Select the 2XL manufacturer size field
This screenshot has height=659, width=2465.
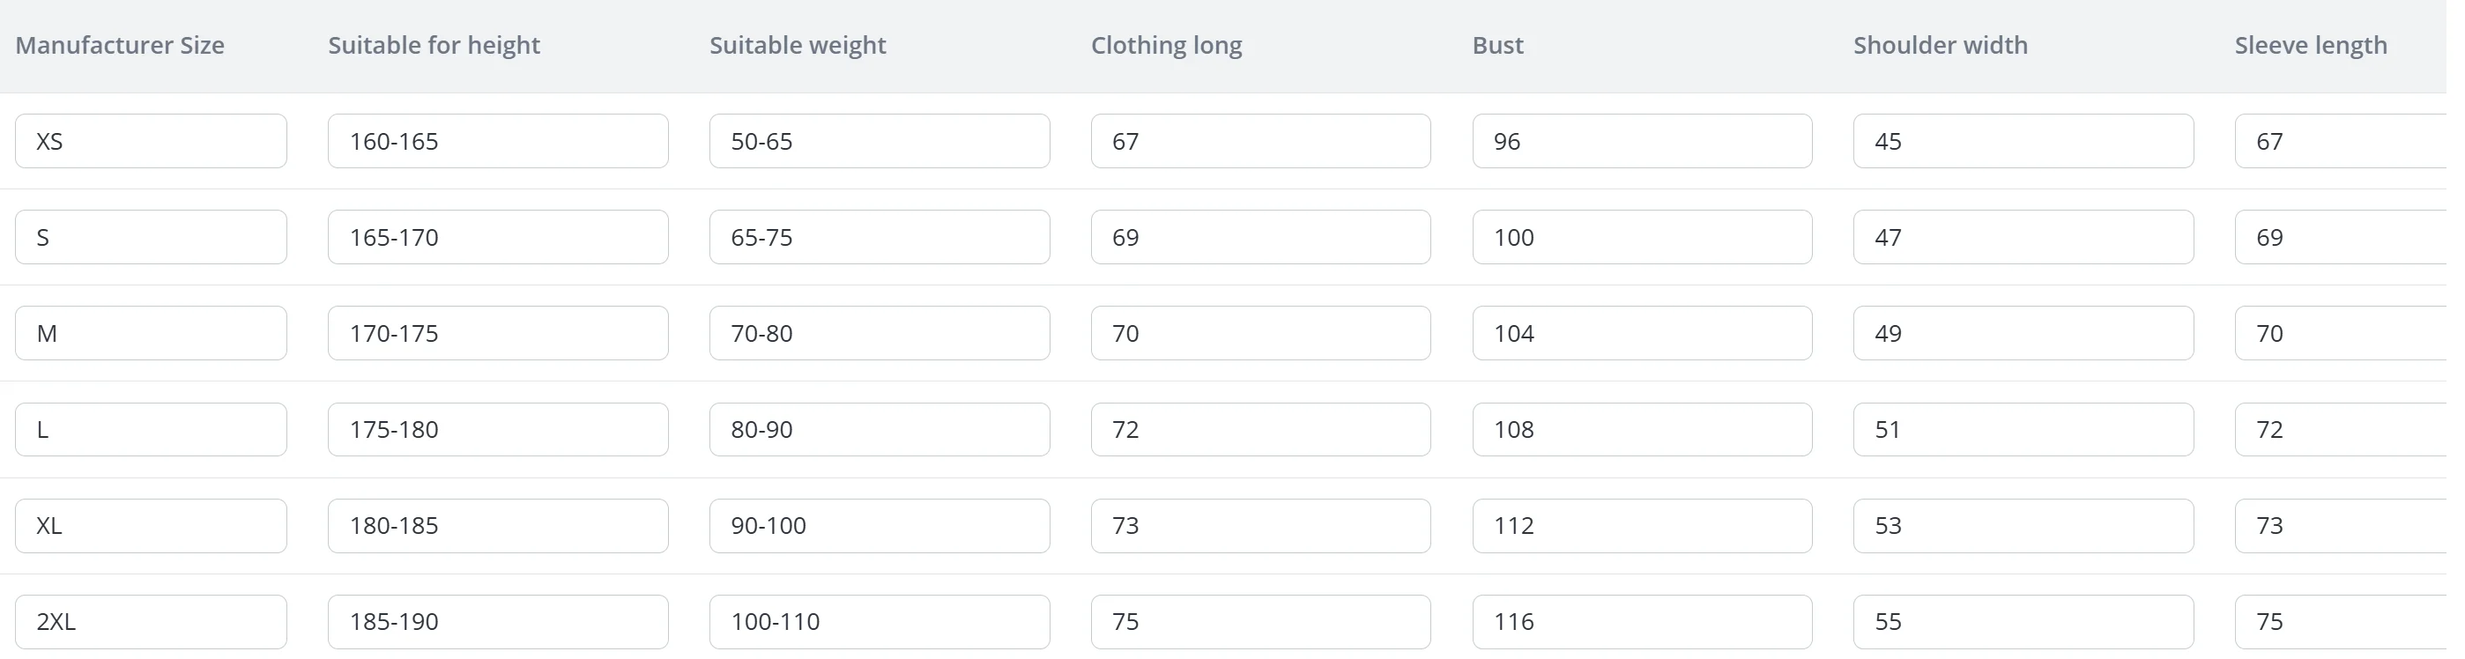[x=150, y=622]
